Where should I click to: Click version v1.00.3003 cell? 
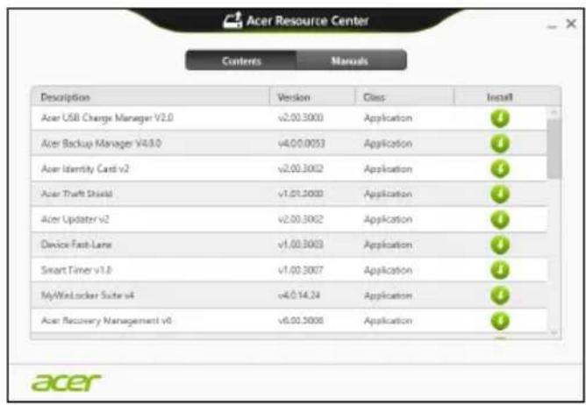click(301, 245)
